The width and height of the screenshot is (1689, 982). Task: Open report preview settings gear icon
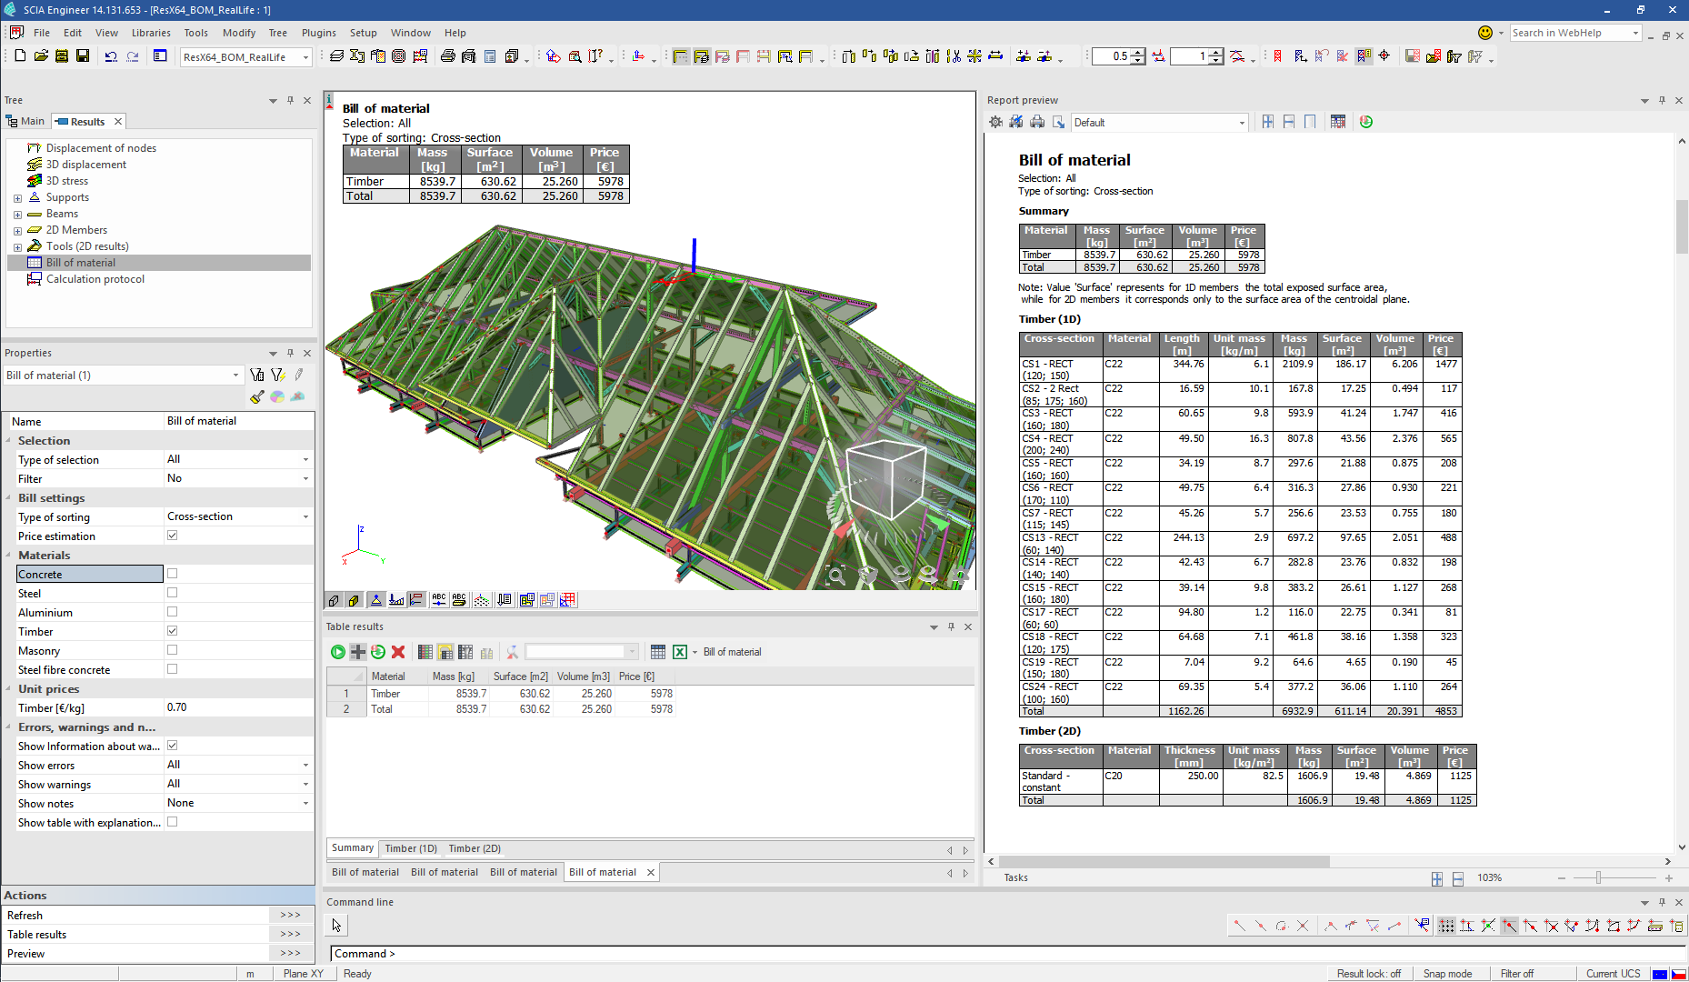996,122
